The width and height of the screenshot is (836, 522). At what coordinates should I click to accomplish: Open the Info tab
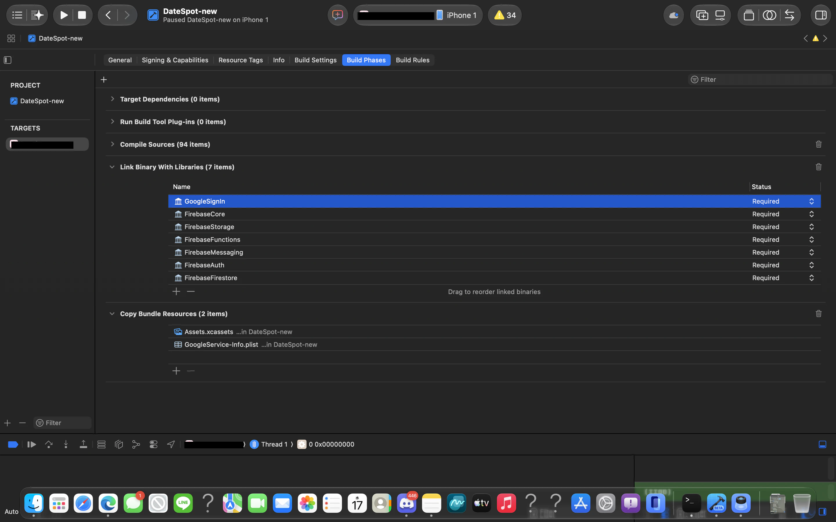279,60
